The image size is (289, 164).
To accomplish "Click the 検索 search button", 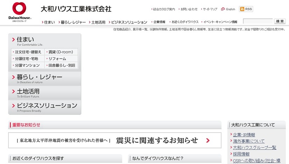I will point(280,21).
